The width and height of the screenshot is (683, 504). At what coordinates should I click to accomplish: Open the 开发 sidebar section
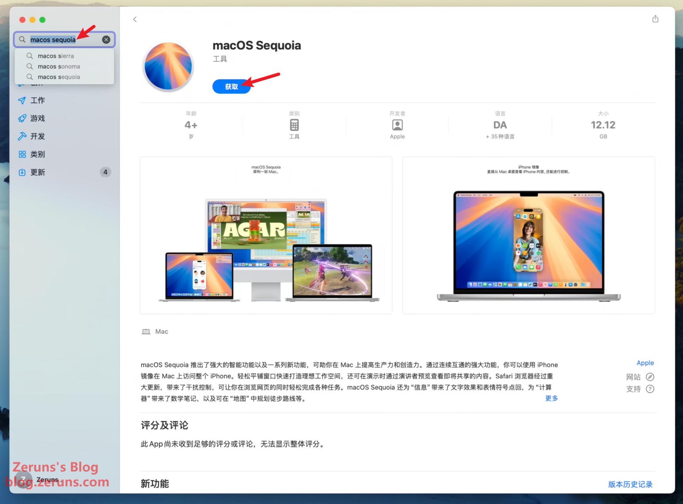(x=37, y=136)
